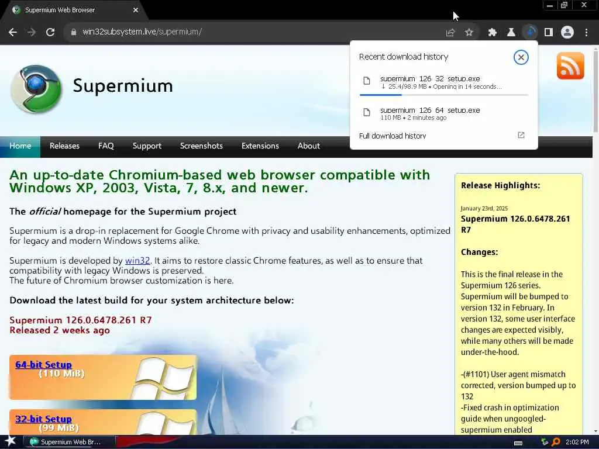Click the orange search tray icon
The image size is (599, 449).
click(x=556, y=442)
